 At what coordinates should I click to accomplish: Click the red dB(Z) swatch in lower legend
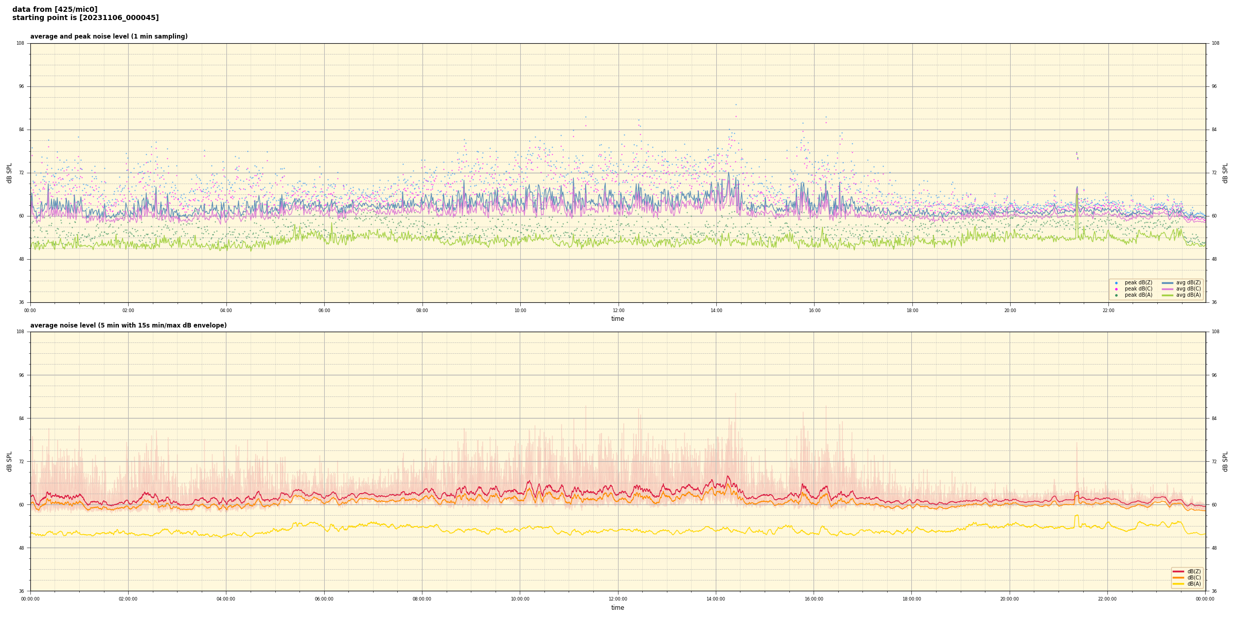coord(1178,571)
